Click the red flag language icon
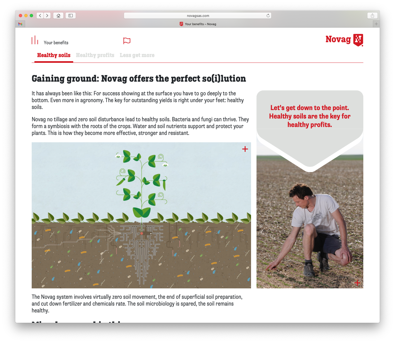The width and height of the screenshot is (395, 343). pos(127,41)
